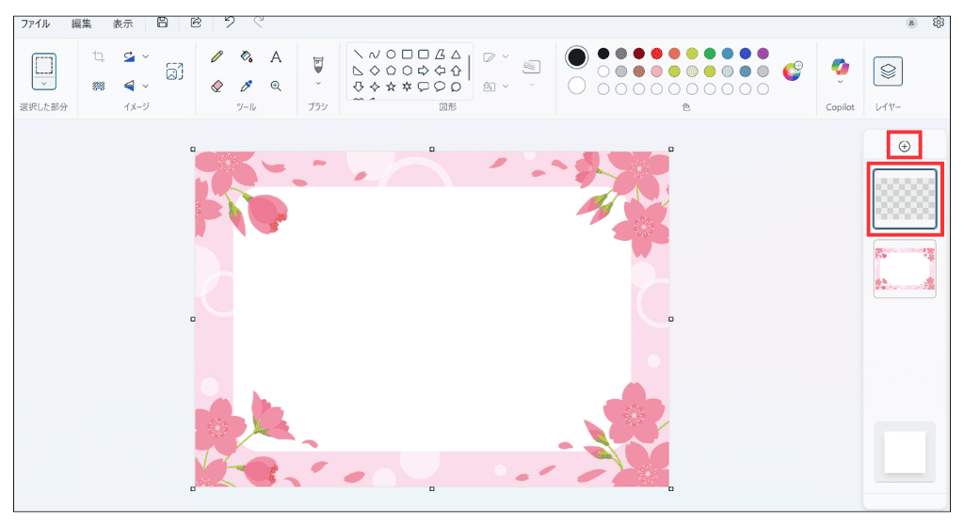Select the Fill bucket tool
964x525 pixels.
[247, 56]
